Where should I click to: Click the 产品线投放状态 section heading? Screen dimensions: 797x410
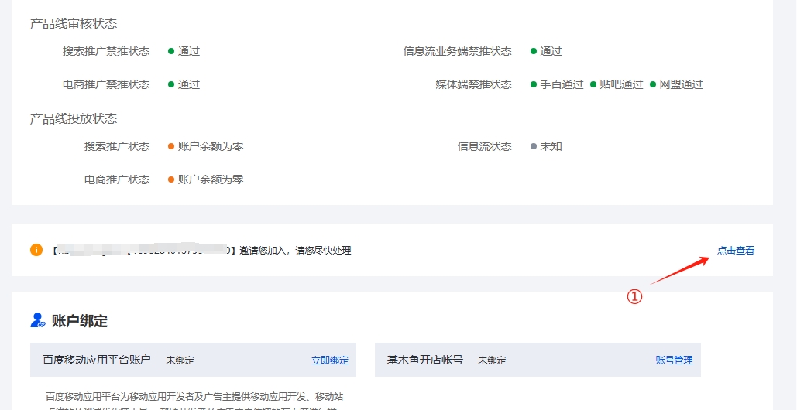pyautogui.click(x=74, y=118)
